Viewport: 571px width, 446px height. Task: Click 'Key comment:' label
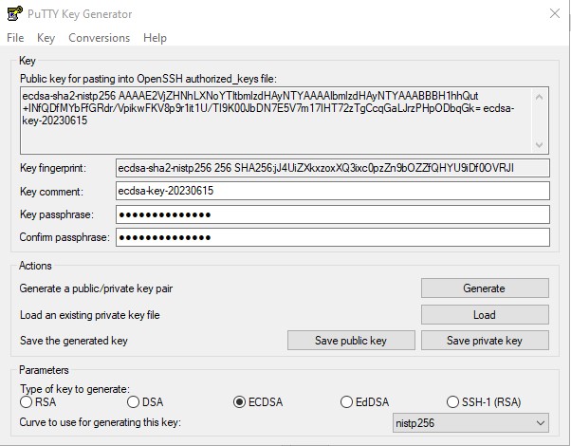[52, 192]
